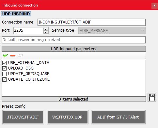Select the UDP INBOUND label

click(x=16, y=14)
